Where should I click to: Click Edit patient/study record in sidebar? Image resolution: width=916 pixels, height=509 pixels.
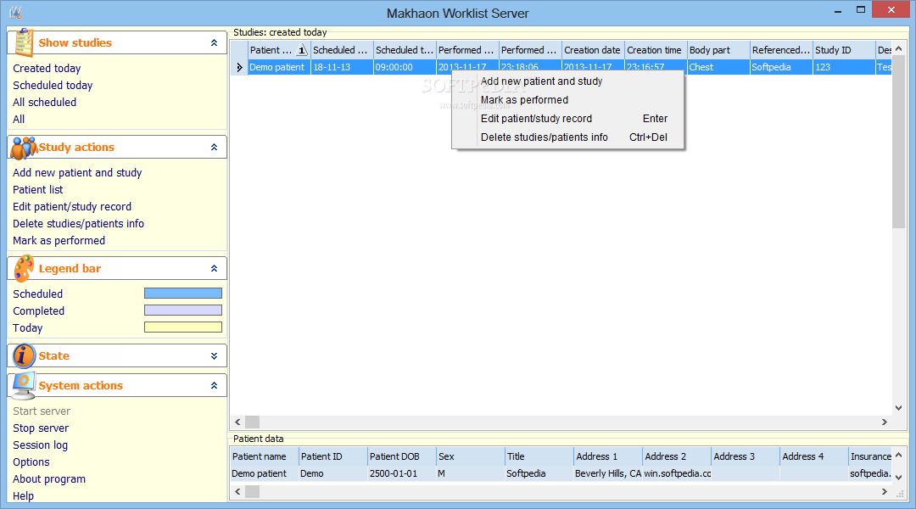pos(72,207)
